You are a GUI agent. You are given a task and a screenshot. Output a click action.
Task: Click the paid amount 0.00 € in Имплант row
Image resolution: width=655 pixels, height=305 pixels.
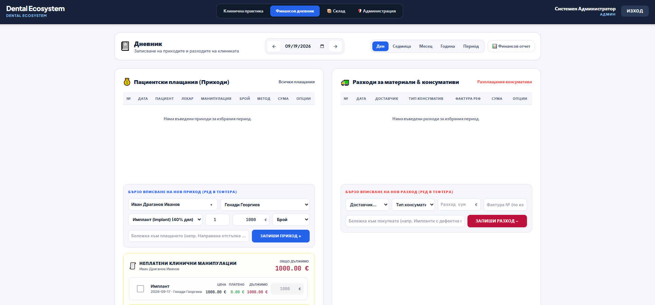pyautogui.click(x=237, y=292)
